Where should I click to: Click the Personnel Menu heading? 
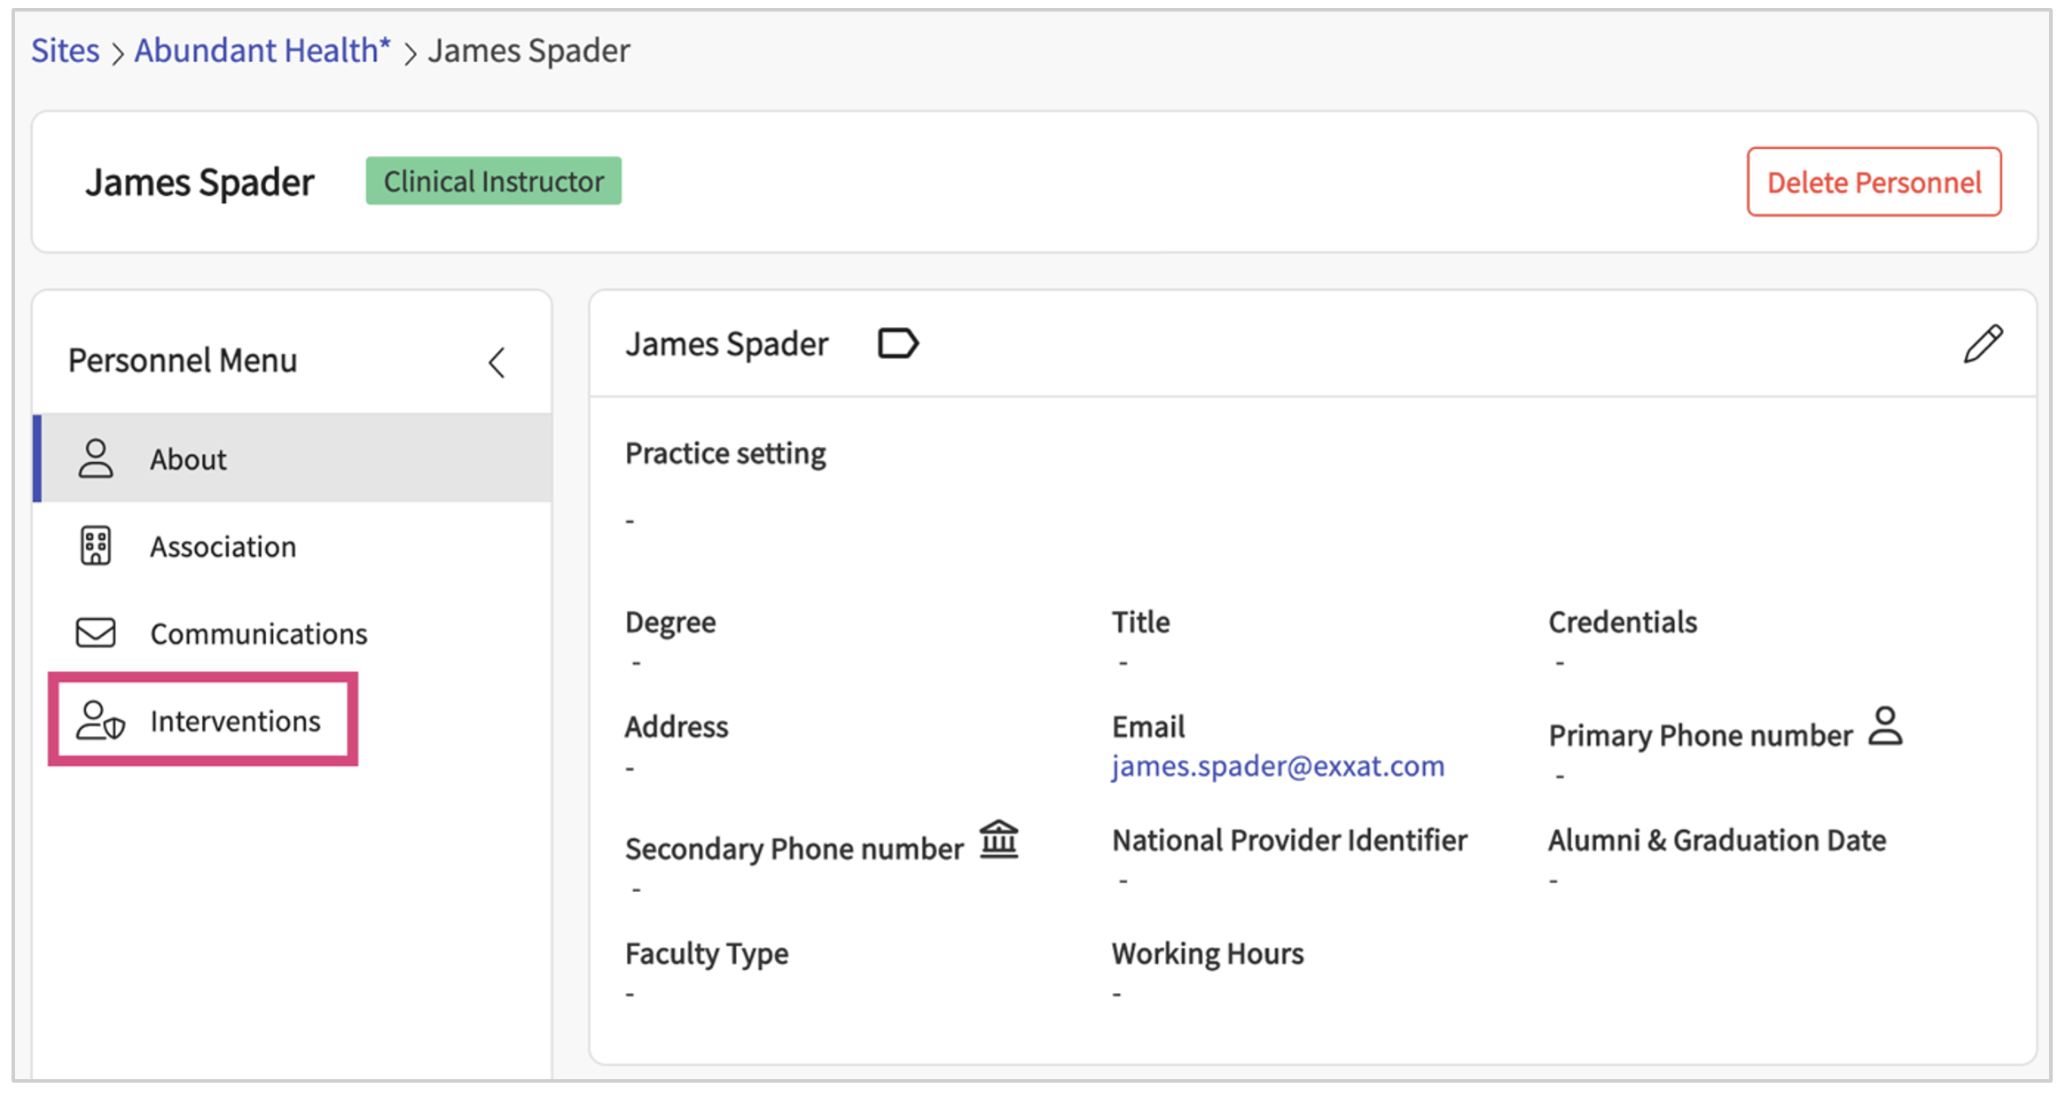(183, 361)
